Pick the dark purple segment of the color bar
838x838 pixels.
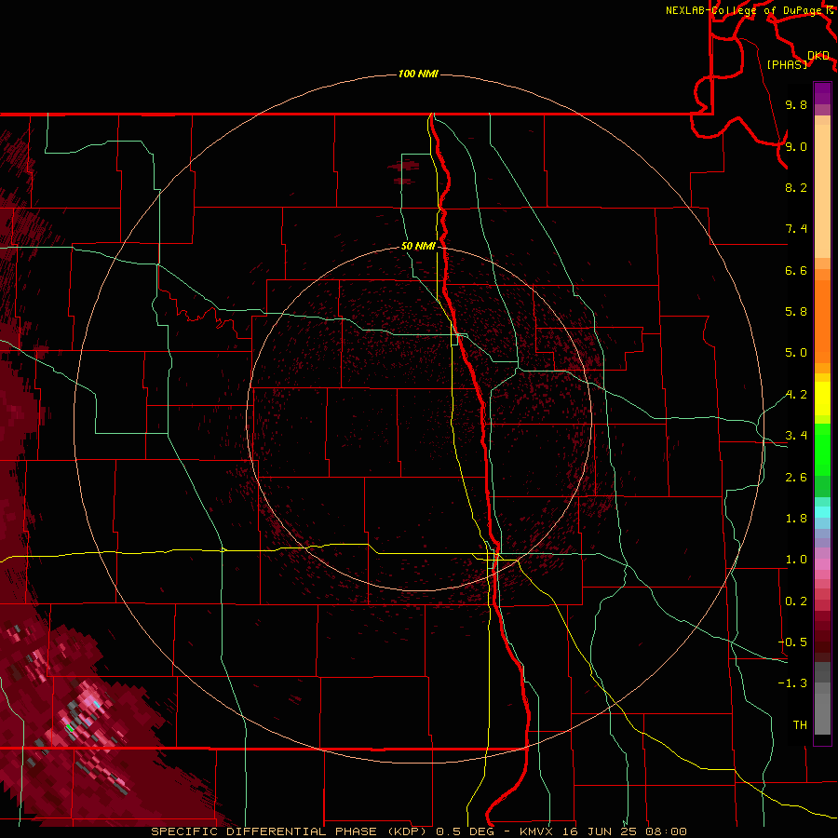pyautogui.click(x=822, y=93)
